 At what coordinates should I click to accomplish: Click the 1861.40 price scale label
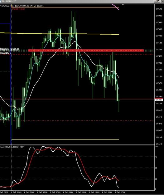click(159, 144)
